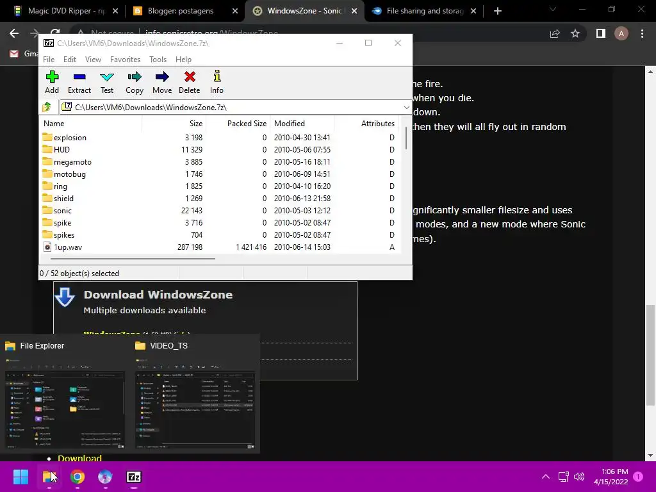Click the Move toolbar icon
This screenshot has height=492, width=656.
(162, 82)
